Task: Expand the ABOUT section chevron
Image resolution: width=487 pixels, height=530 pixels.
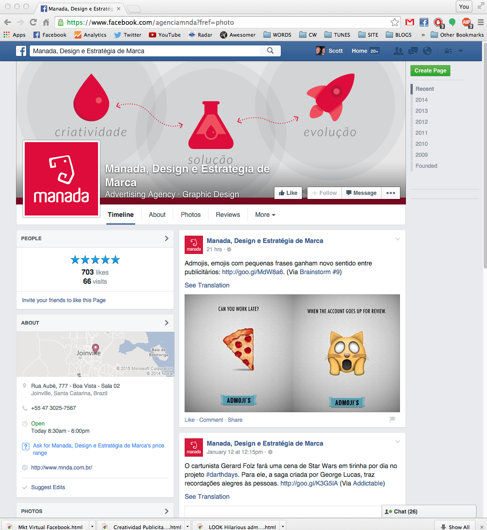Action: coord(166,323)
